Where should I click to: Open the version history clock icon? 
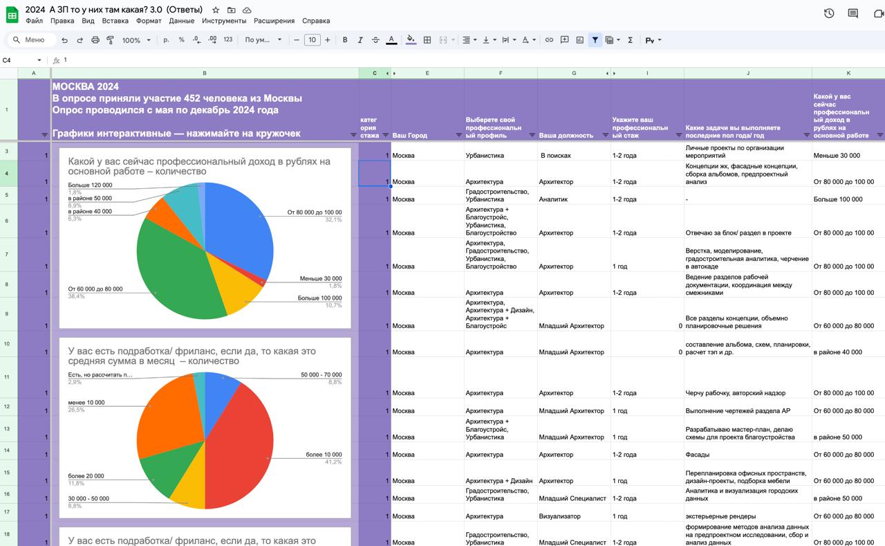click(x=829, y=13)
